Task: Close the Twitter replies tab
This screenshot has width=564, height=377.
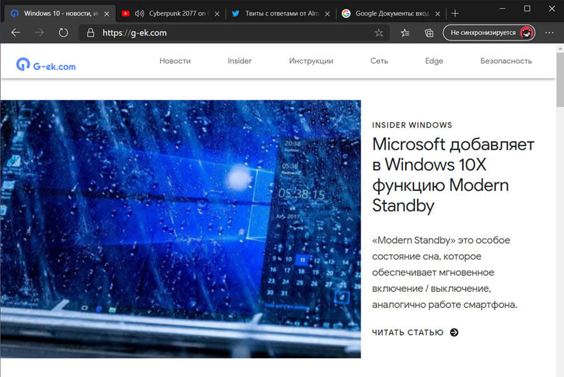Action: click(x=327, y=14)
